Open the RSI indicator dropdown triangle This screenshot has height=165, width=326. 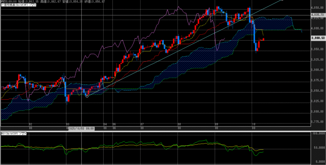coord(22,134)
